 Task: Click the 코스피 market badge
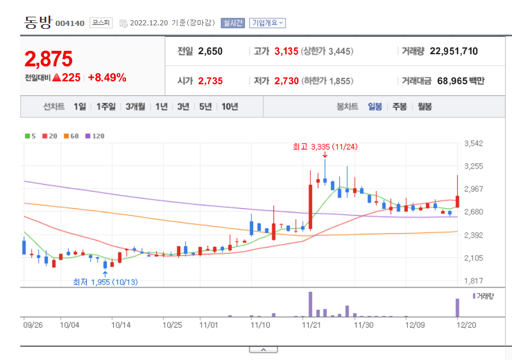[x=101, y=23]
